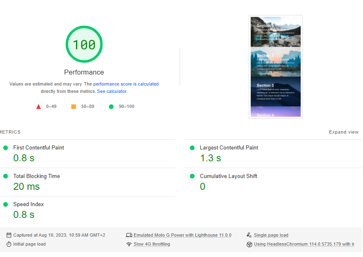Screen dimensions: 363x257
Task: Click the Largest Contentful Paint metric value
Action: click(210, 158)
